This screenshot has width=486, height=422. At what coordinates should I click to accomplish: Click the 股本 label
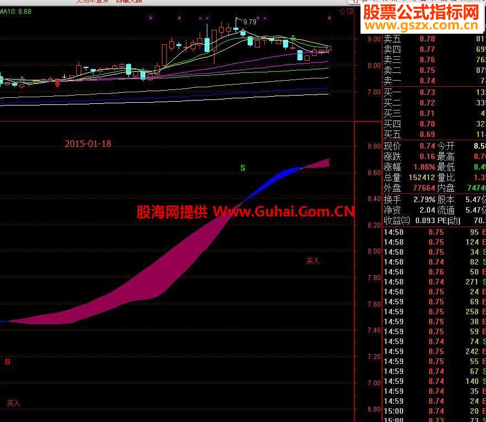tap(446, 200)
